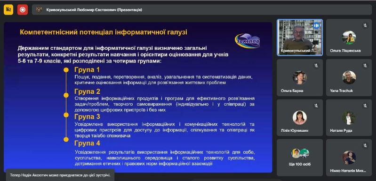Click the red recording indicator icon
Viewport: 376px width, 181px height.
click(x=23, y=9)
